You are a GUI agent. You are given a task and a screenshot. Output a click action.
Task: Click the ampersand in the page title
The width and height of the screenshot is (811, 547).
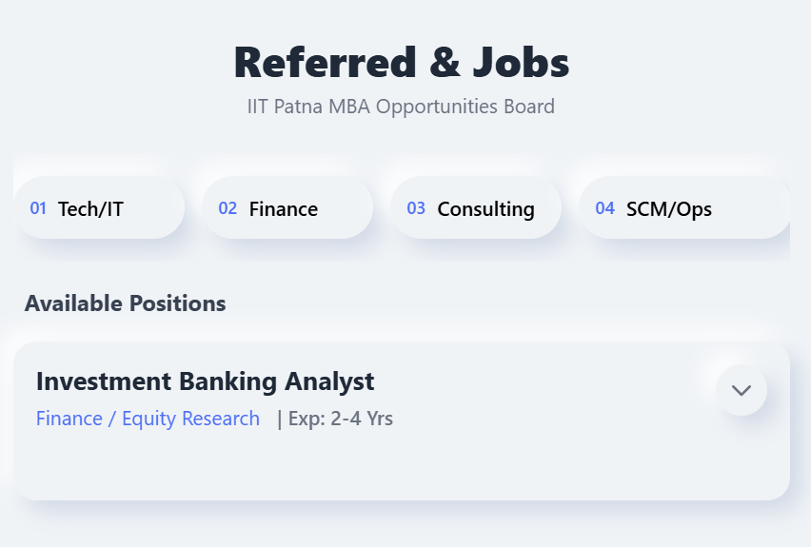tap(444, 63)
